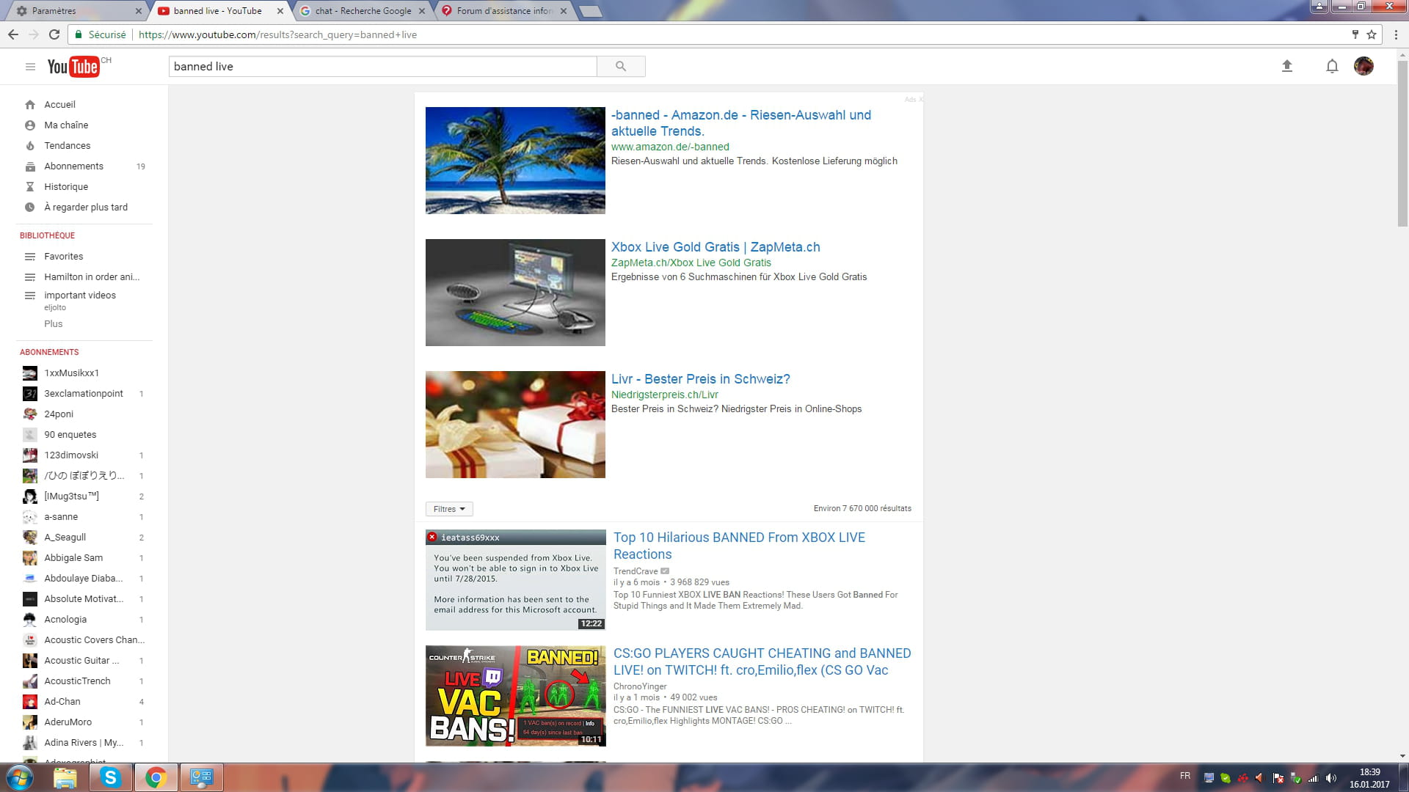
Task: Click the Historique hourglass icon
Action: (x=30, y=187)
